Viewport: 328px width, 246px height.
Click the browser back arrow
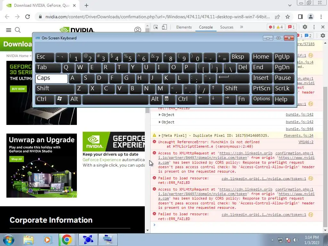(7, 17)
